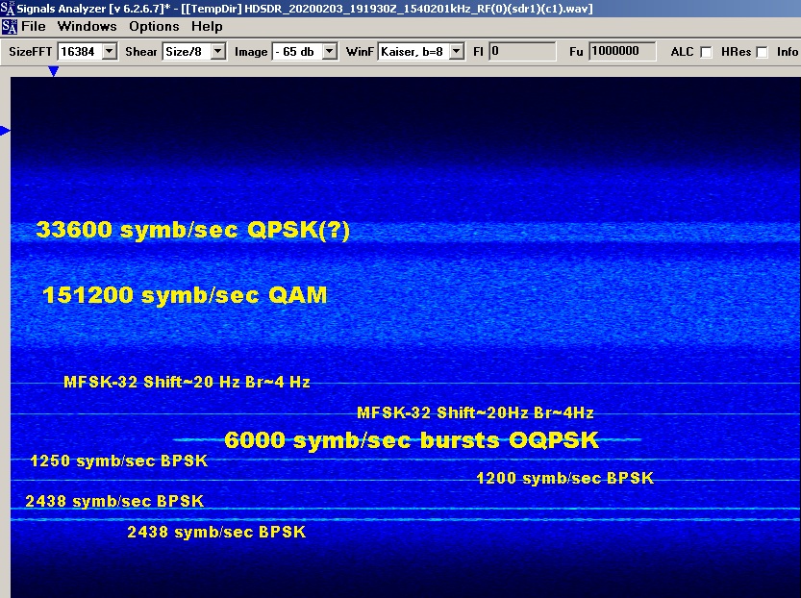This screenshot has width=801, height=598.
Task: Open the Options menu
Action: pyautogui.click(x=154, y=27)
